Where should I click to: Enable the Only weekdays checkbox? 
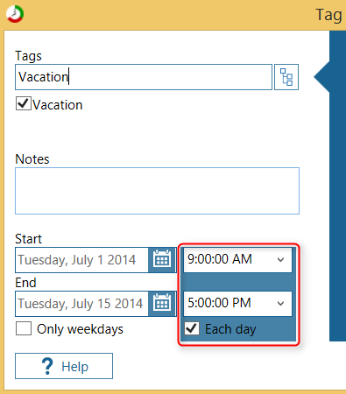[24, 328]
